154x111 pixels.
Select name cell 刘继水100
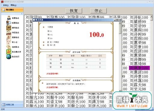tap(97, 106)
